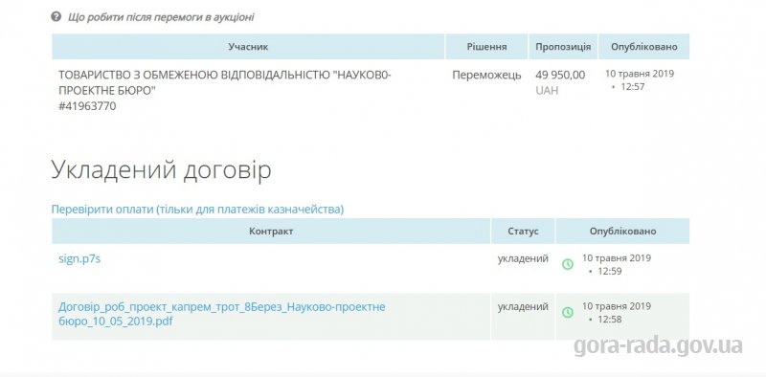Select the 'Учасник' column header
Viewport: 766px width, 377px height.
tap(248, 47)
